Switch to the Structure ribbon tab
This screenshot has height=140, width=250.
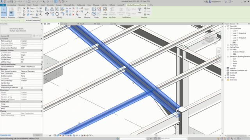click(21, 5)
